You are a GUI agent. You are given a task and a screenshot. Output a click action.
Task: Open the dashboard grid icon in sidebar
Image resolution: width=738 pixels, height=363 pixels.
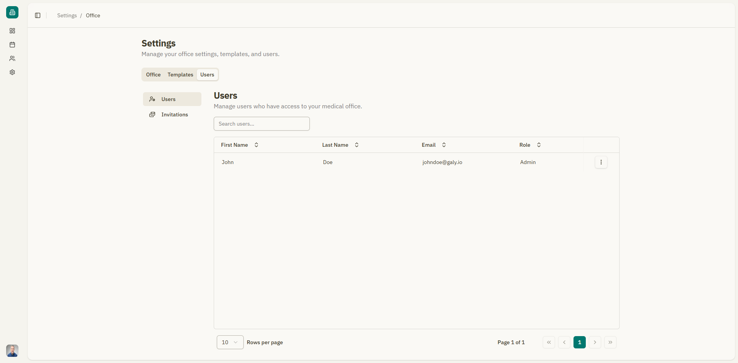(x=12, y=31)
